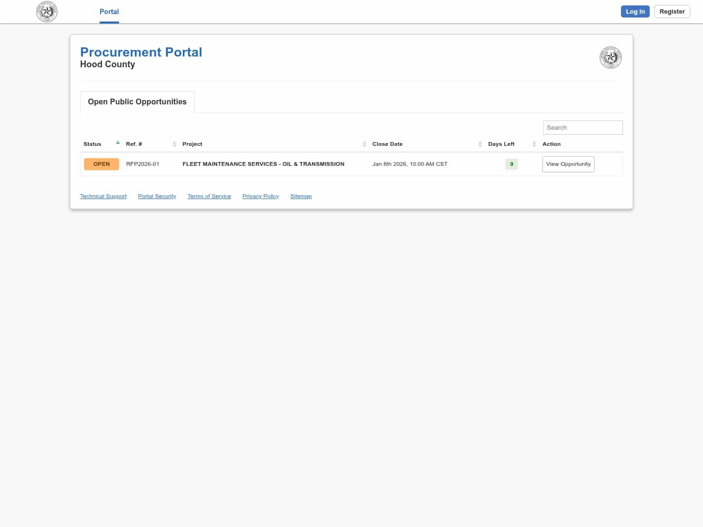Open the Sitemap link
Screen dimensions: 703x527
pos(301,196)
